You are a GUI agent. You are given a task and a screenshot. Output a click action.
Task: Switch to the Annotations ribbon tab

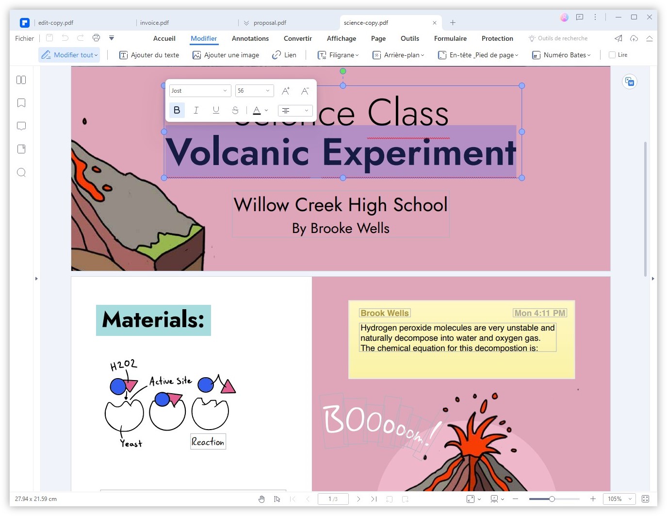250,38
